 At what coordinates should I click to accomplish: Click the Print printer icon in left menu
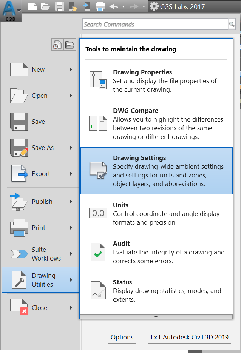[19, 228]
